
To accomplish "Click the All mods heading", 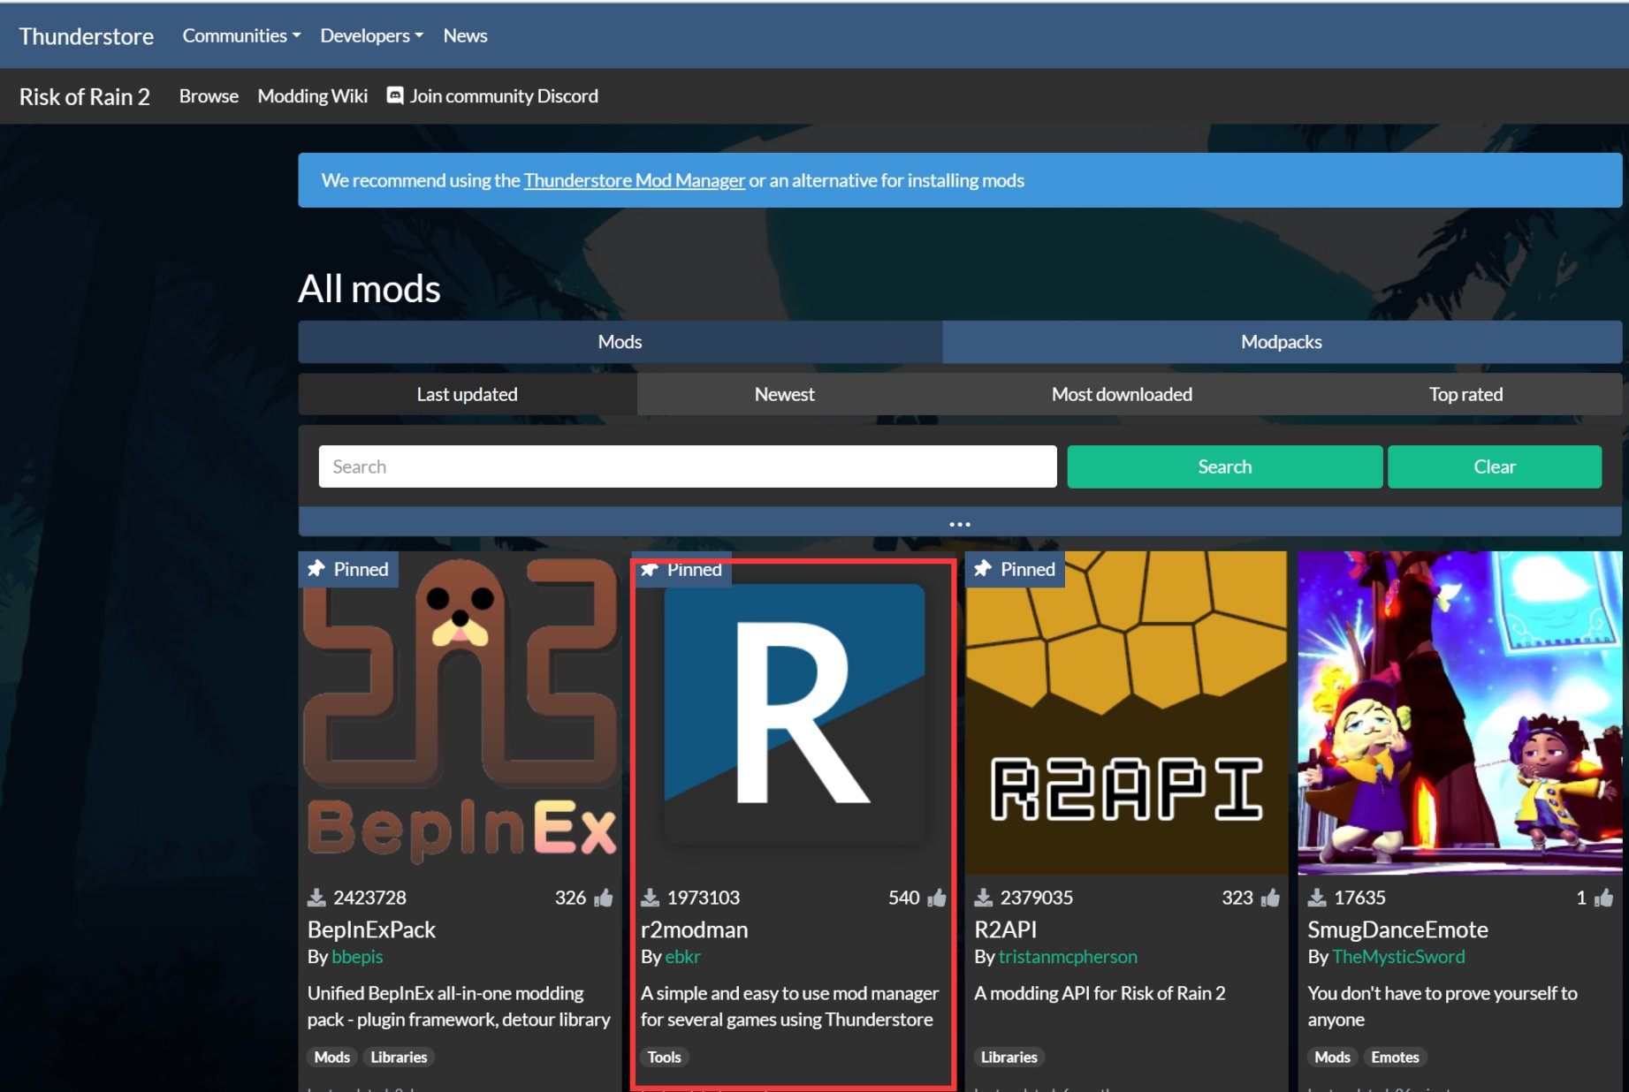I will click(x=369, y=289).
